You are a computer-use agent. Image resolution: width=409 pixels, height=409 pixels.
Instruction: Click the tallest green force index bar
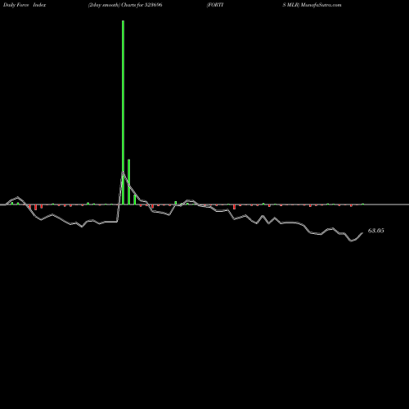pyautogui.click(x=124, y=112)
